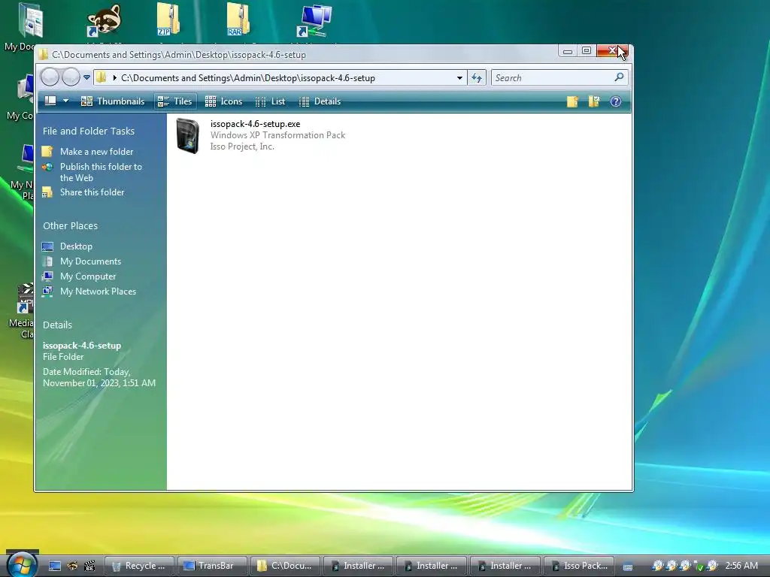Switch to Thumbnails view
Image resolution: width=770 pixels, height=577 pixels.
pyautogui.click(x=113, y=101)
